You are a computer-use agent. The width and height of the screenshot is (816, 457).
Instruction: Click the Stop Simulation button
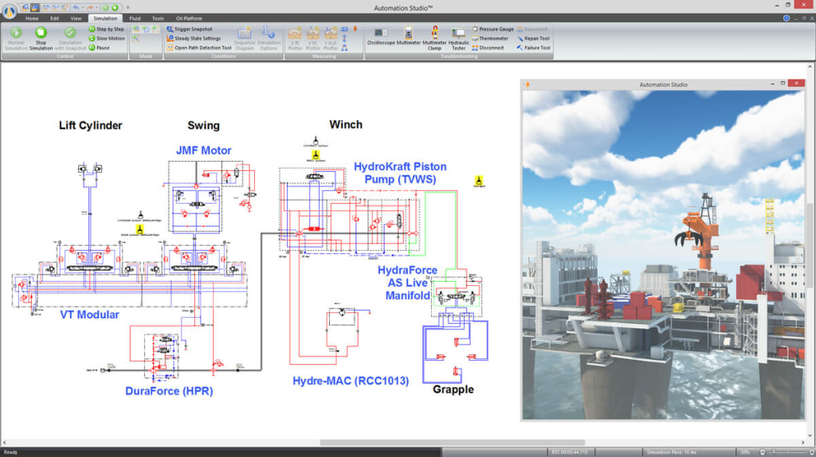pyautogui.click(x=41, y=39)
